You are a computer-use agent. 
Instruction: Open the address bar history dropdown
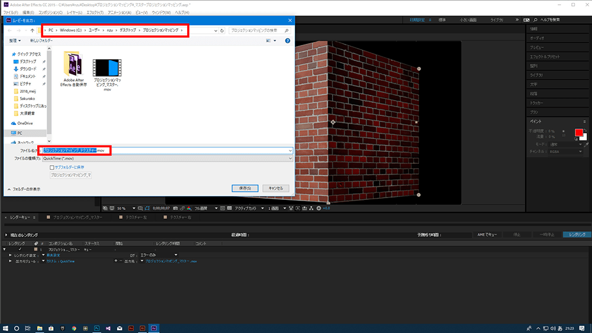click(215, 31)
